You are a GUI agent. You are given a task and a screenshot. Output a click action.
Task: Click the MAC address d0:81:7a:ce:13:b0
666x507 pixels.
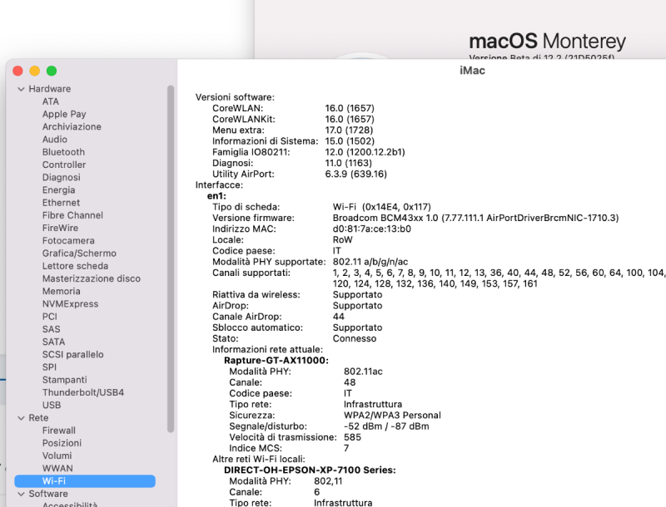[x=371, y=229]
